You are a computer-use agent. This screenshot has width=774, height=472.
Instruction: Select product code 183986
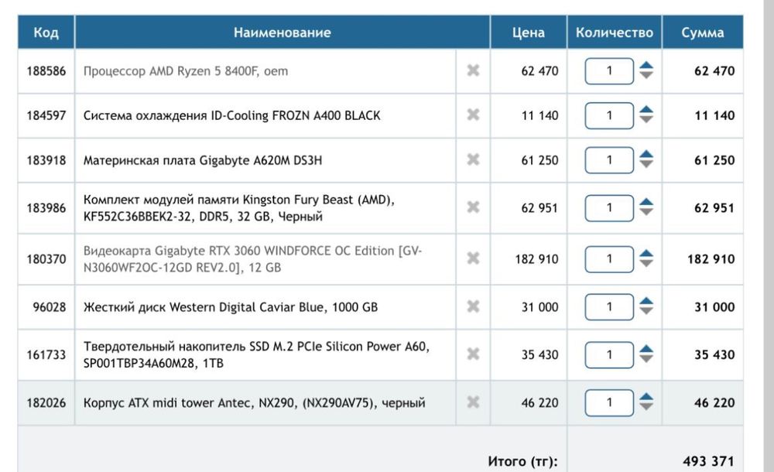[46, 208]
